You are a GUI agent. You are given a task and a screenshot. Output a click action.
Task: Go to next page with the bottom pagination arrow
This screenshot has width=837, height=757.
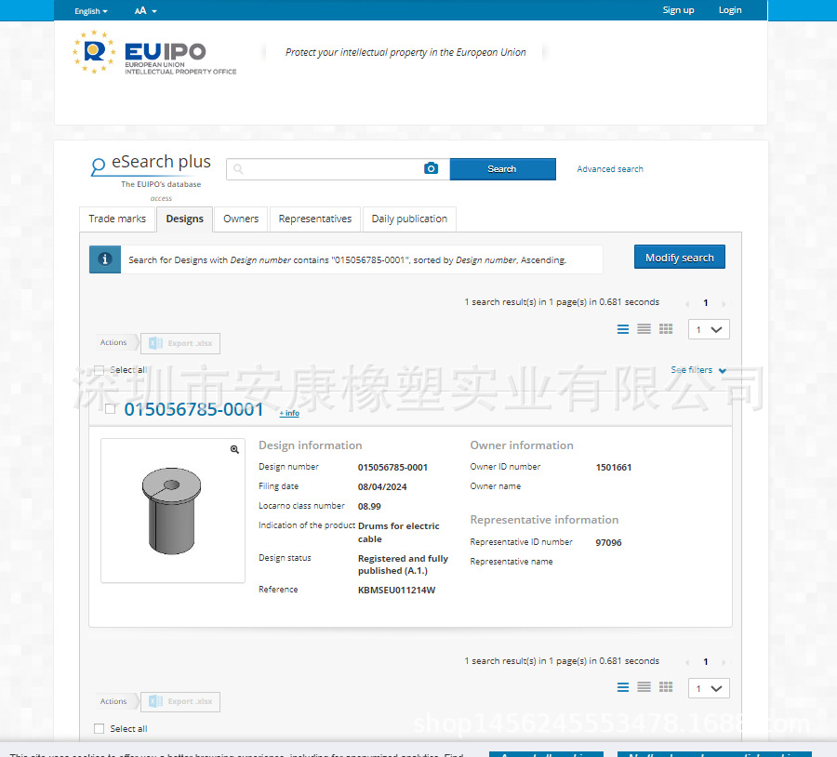click(x=724, y=662)
